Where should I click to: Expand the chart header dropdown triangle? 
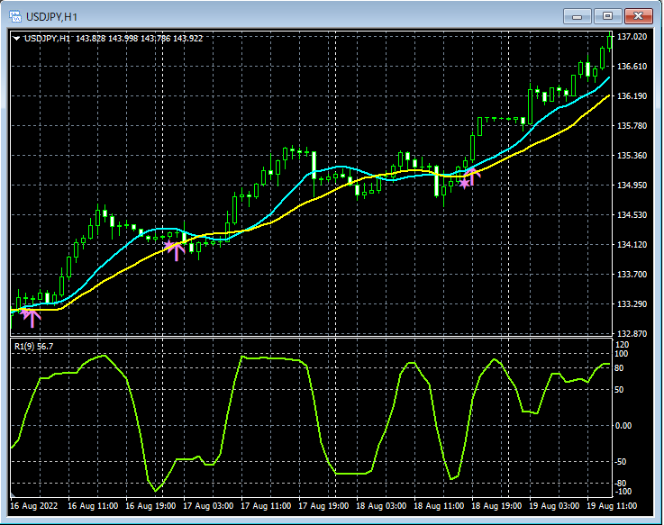click(x=16, y=39)
